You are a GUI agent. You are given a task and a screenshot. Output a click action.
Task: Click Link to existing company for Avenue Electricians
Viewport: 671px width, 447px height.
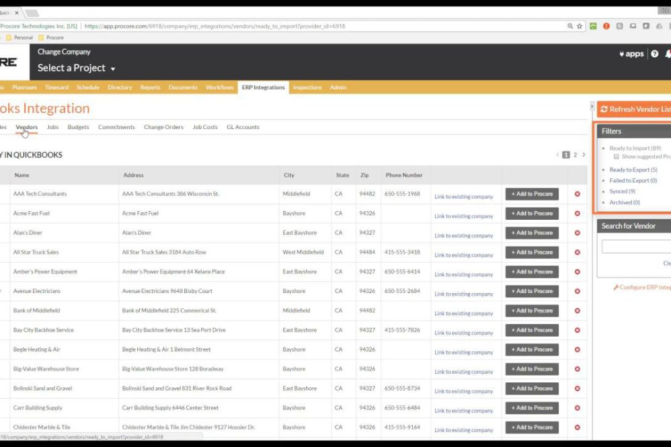coord(464,294)
